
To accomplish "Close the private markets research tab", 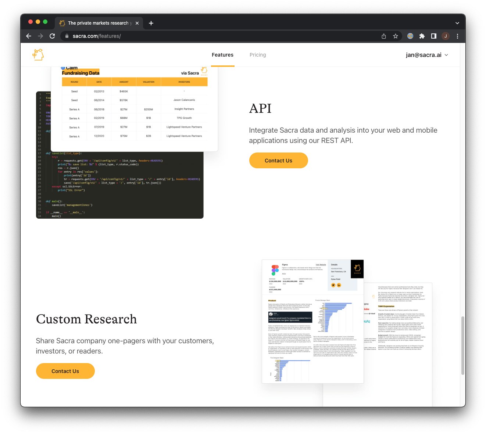I will [x=137, y=23].
